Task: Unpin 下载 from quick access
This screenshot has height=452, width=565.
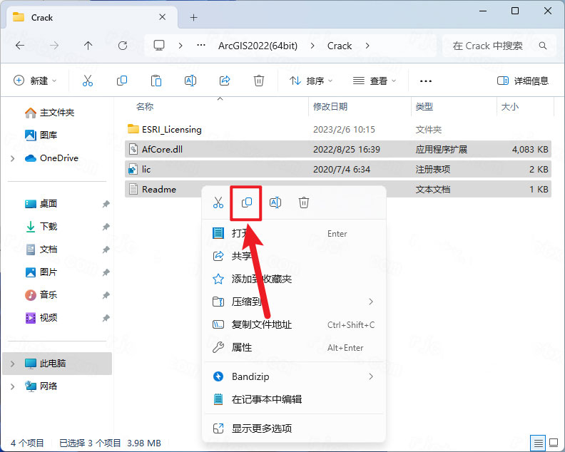Action: tap(106, 227)
